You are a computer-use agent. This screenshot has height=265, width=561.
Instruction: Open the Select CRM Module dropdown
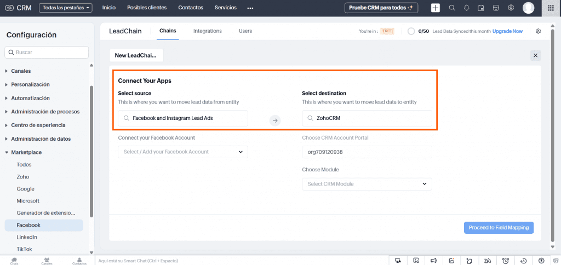pos(367,184)
